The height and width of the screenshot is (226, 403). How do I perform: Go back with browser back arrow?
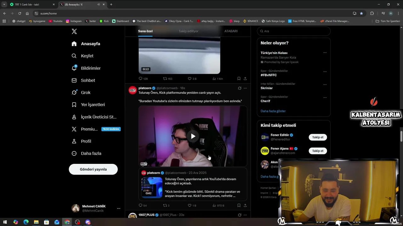point(4,13)
